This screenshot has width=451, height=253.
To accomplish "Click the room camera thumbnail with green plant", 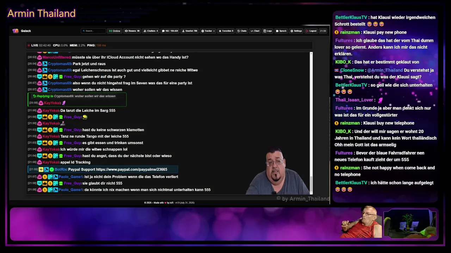I will click(410, 223).
